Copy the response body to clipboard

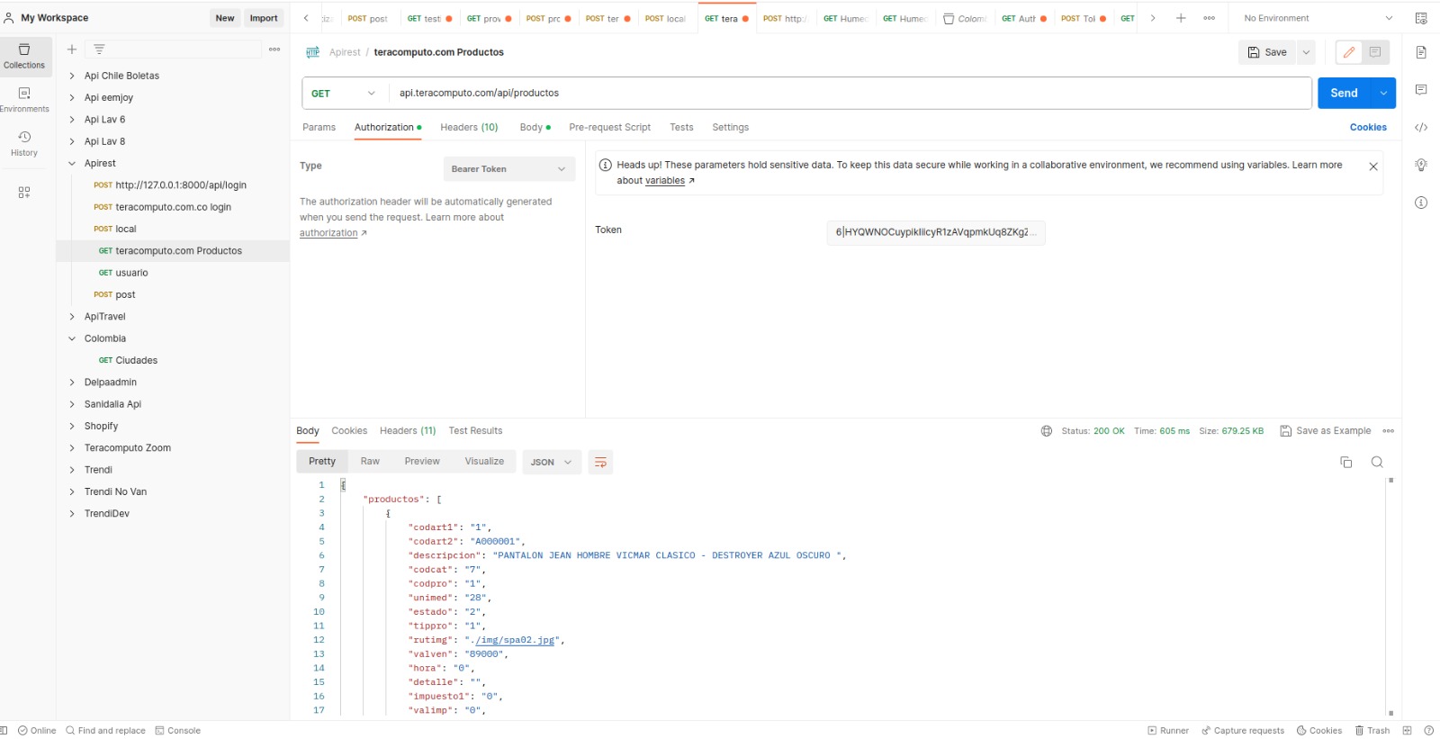[1346, 463]
